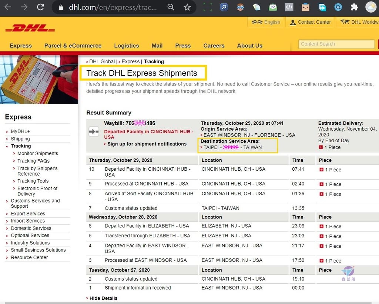The height and width of the screenshot is (304, 379).
Task: Open the blue search-bubble extension icon
Action: (x=224, y=7)
